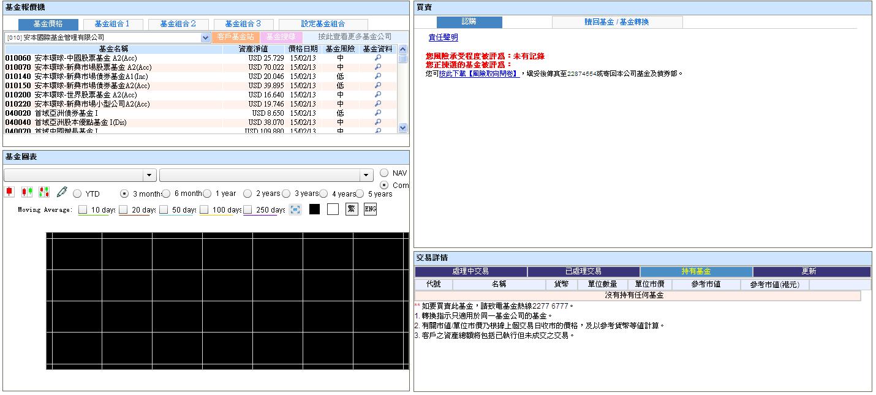This screenshot has width=876, height=395.
Task: Select the YTD period radio button
Action: [77, 194]
